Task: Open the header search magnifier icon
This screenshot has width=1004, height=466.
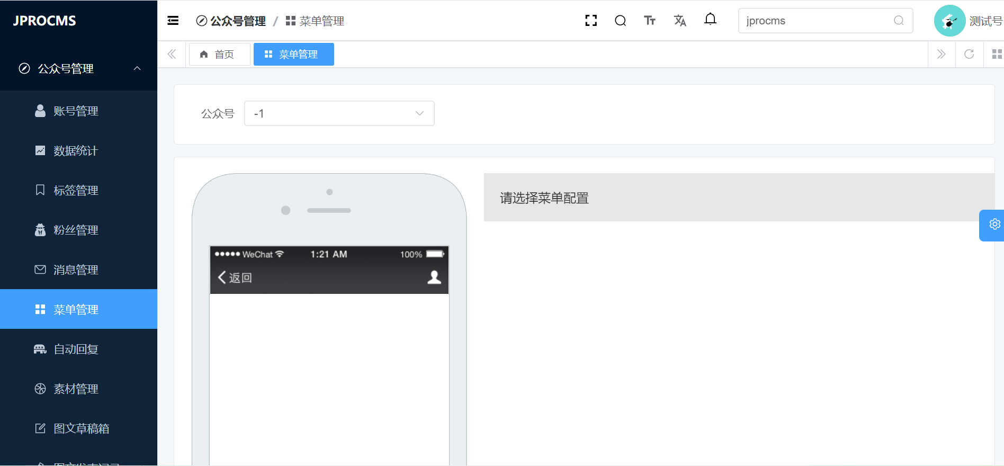Action: point(620,21)
